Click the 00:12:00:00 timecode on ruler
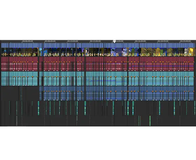Viewport: 196px width, 160px height. click(95, 41)
